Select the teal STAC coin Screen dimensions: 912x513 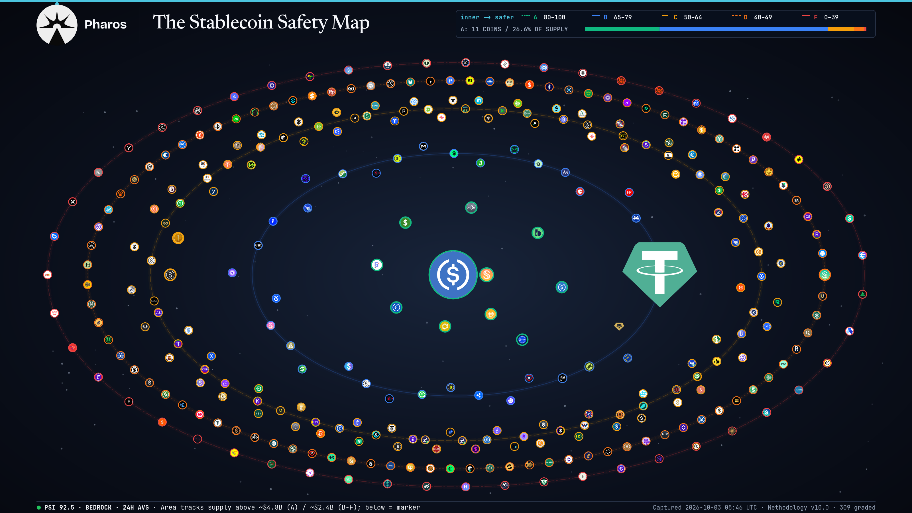point(375,105)
